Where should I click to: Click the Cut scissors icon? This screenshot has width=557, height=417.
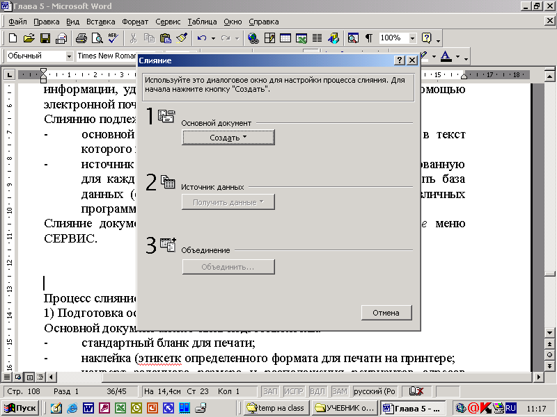point(133,38)
